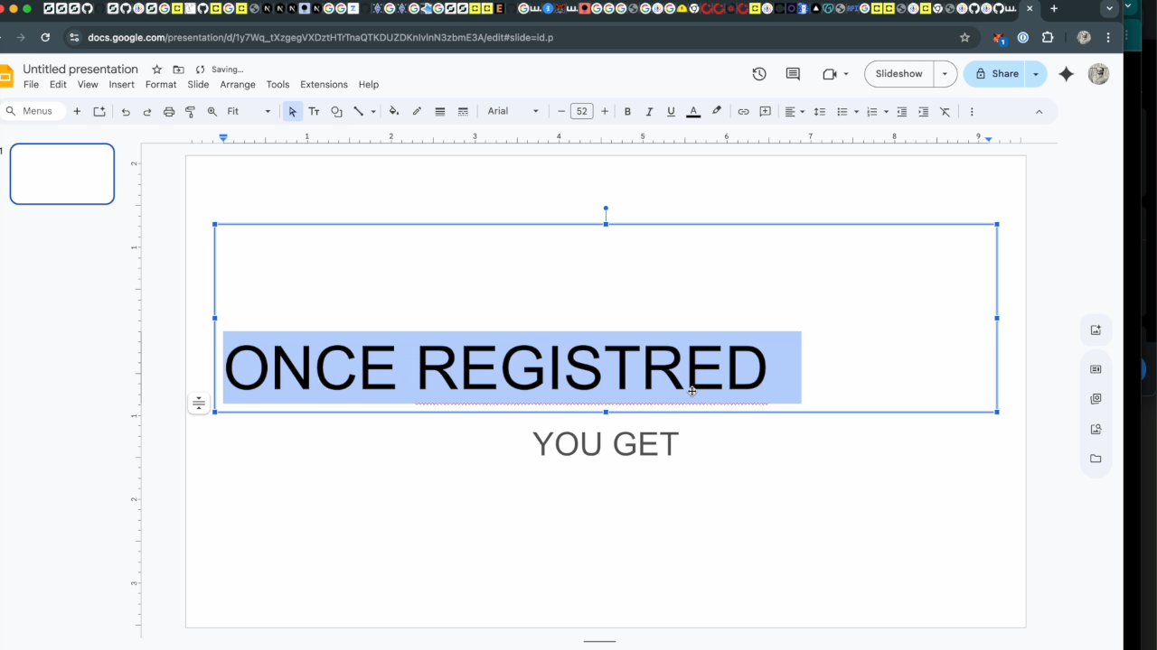Print the presentation
The image size is (1157, 650).
(169, 111)
